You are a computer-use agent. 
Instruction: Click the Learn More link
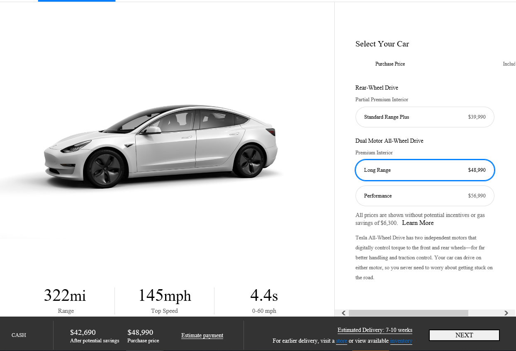418,223
